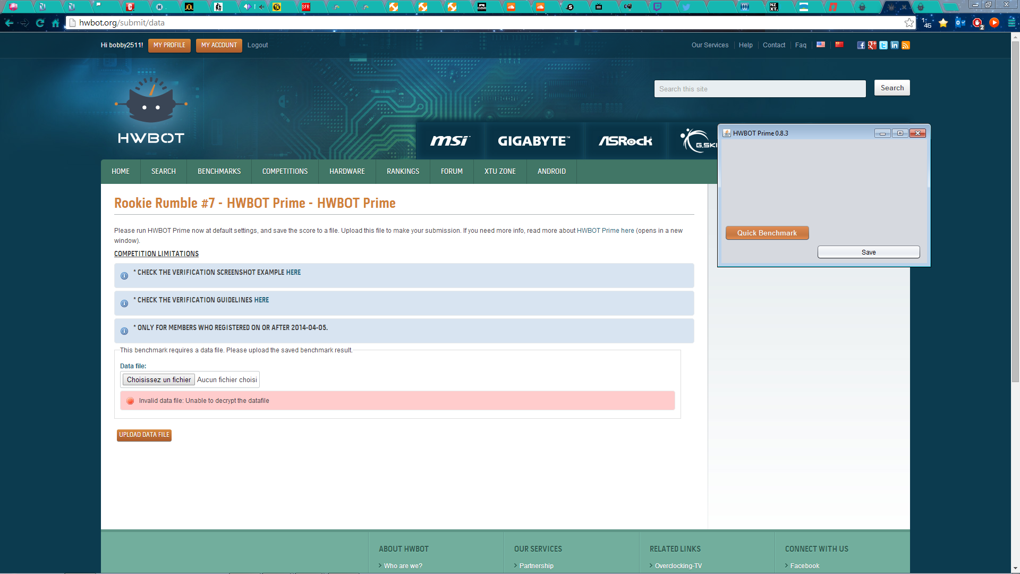The image size is (1020, 574).
Task: Open the HARDWARE navigation menu
Action: pos(347,171)
